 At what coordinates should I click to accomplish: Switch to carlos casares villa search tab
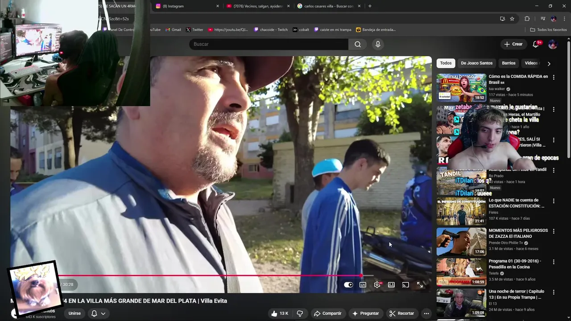click(x=328, y=6)
